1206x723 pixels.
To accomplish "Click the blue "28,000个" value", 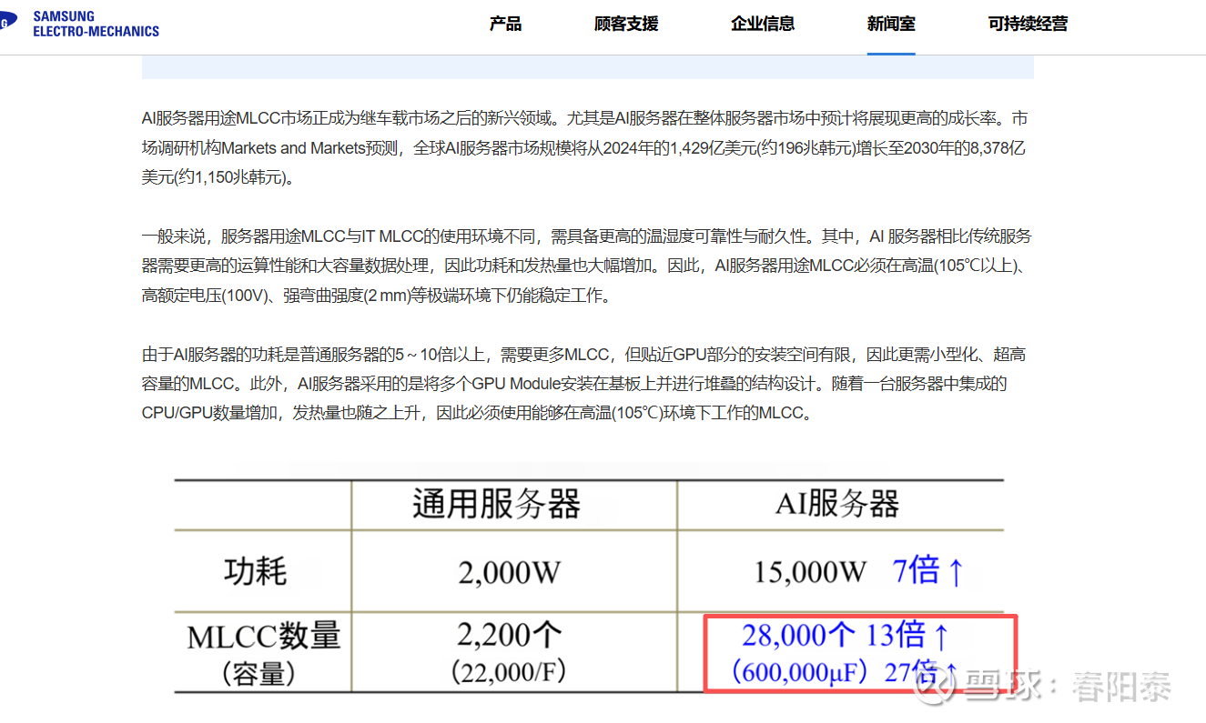I will point(798,634).
